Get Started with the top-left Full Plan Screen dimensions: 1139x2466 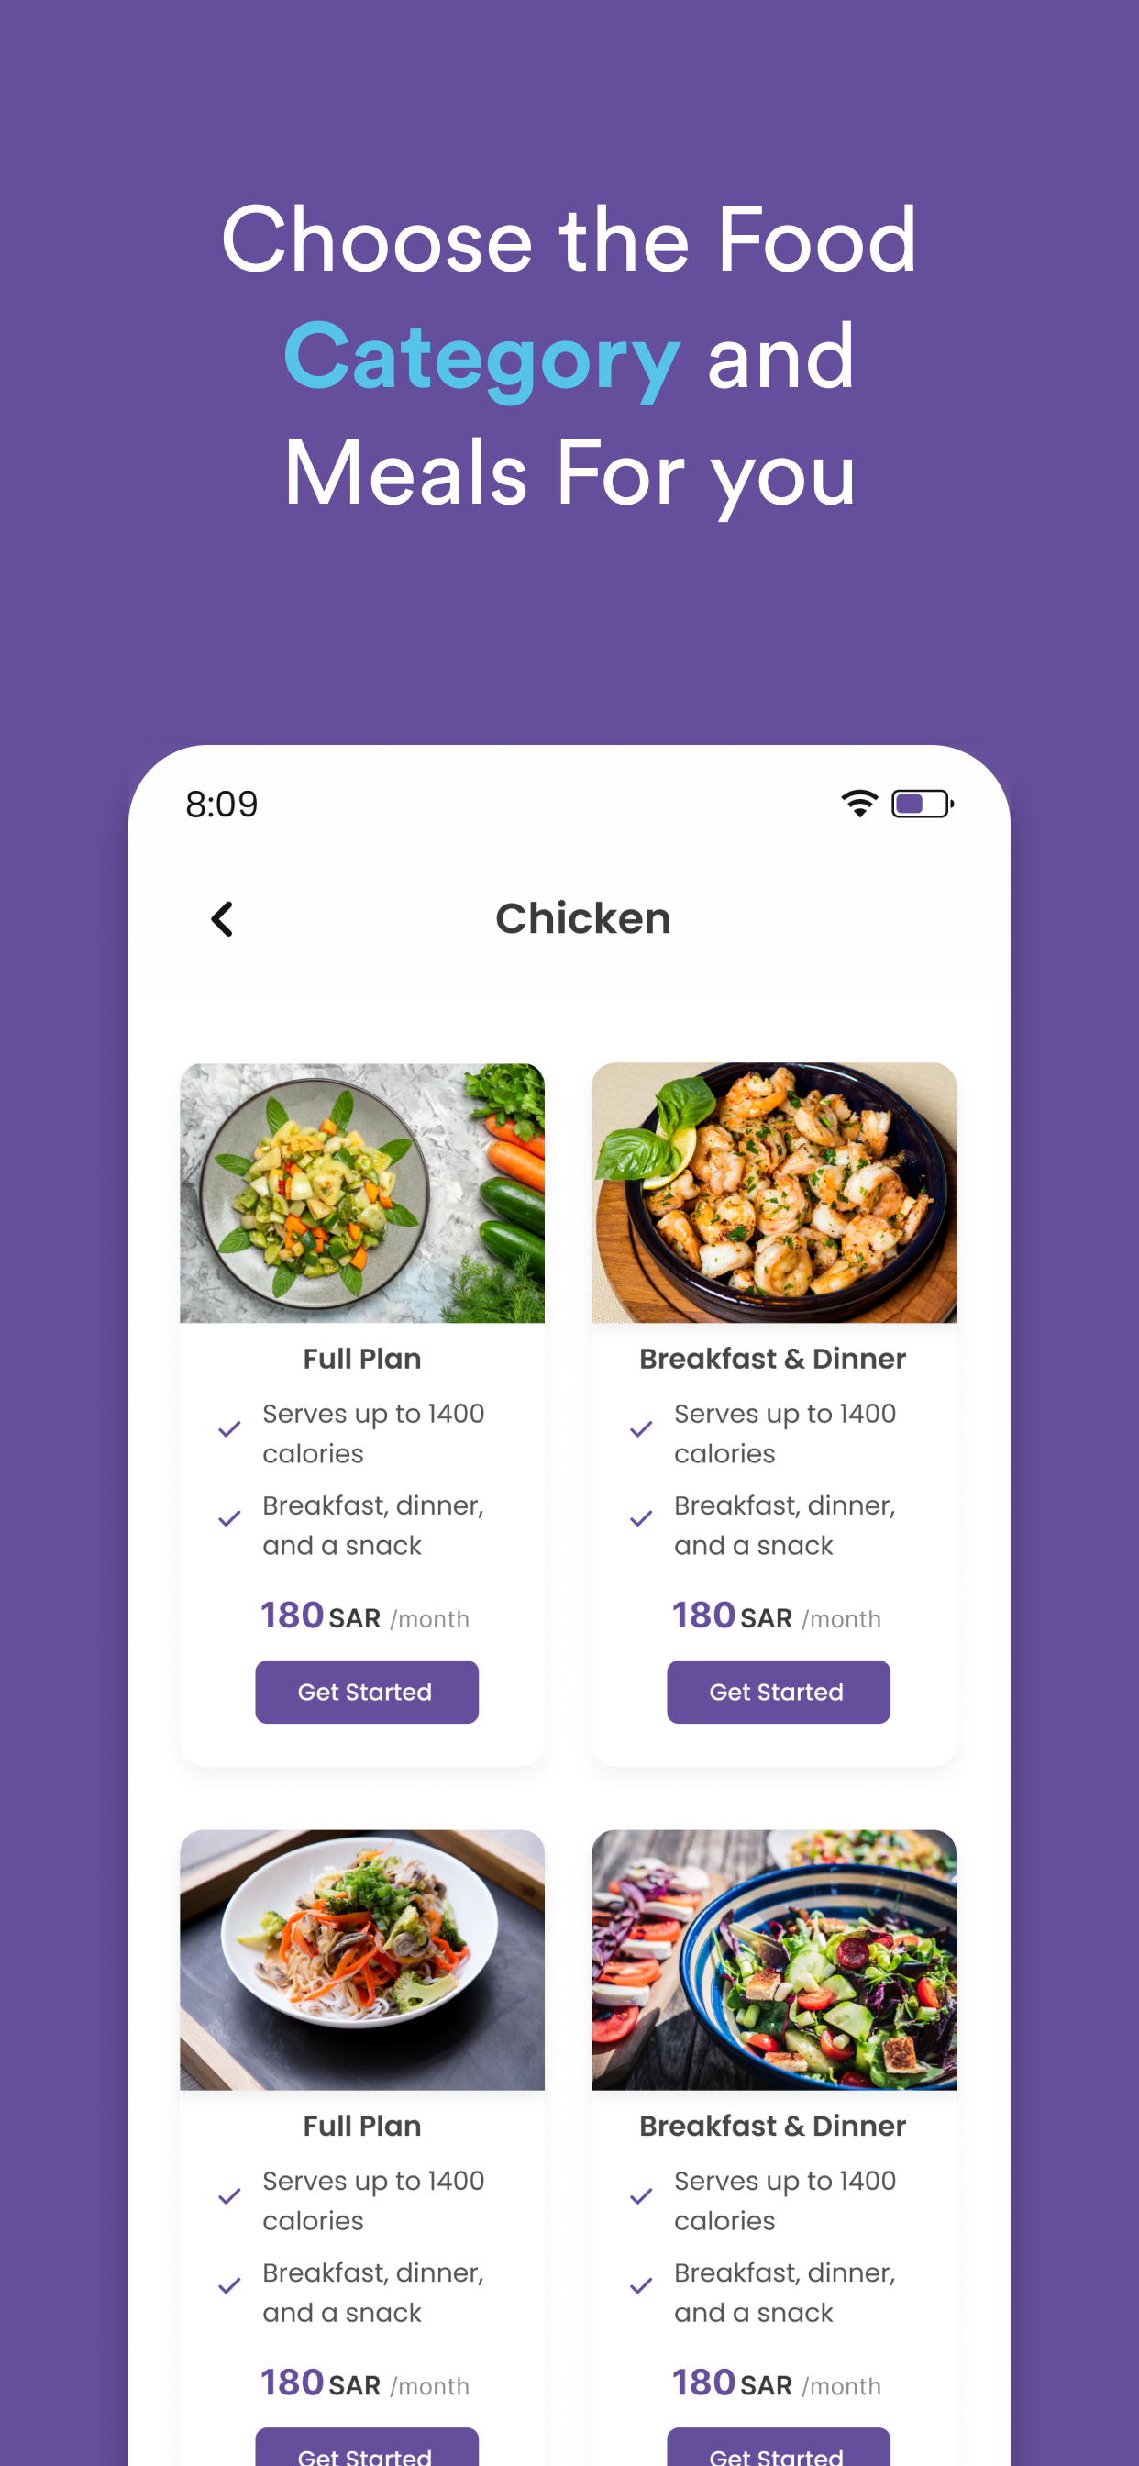pyautogui.click(x=367, y=1693)
